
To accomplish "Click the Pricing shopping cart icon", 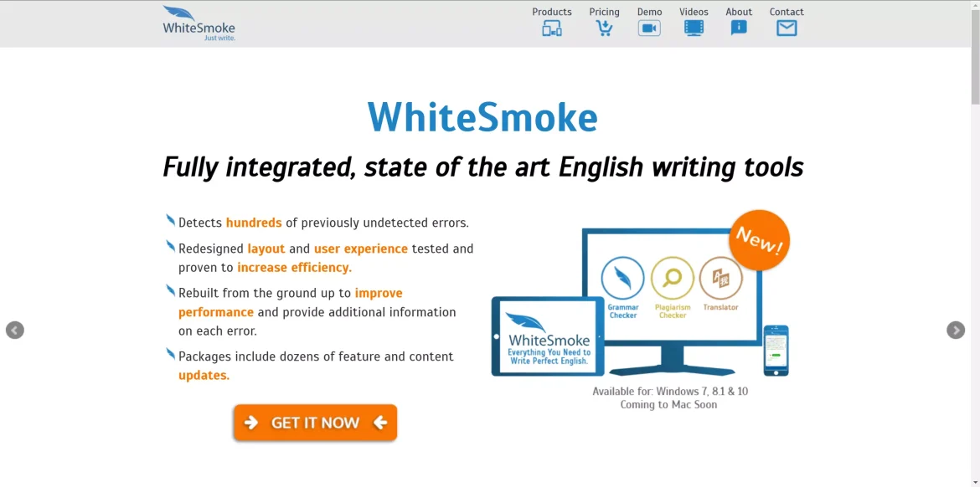I will [604, 28].
